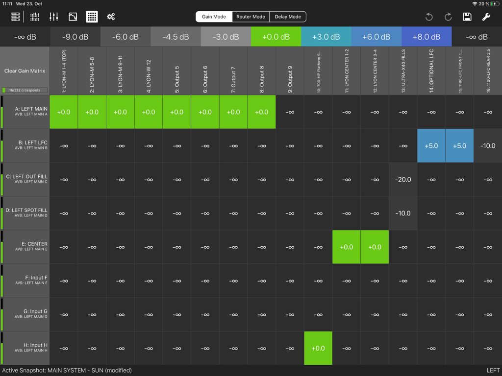Image resolution: width=502 pixels, height=376 pixels.
Task: Open the channel faders view
Action: pyautogui.click(x=53, y=16)
